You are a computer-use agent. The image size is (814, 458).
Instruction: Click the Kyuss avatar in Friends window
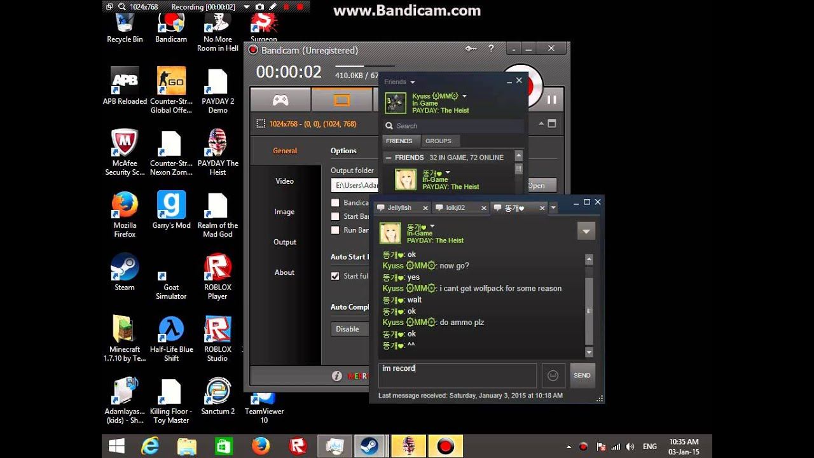396,103
